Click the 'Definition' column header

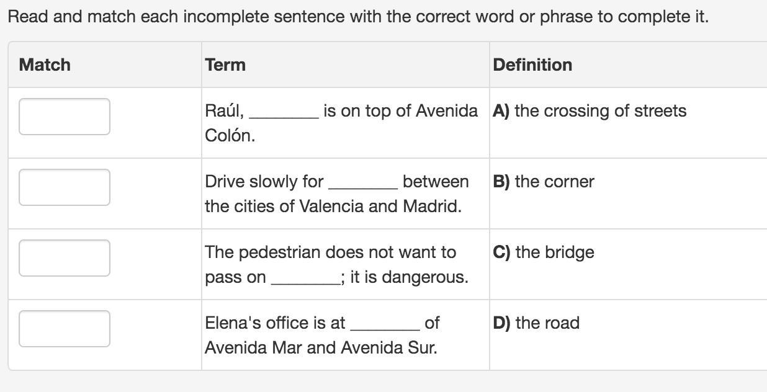[532, 65]
